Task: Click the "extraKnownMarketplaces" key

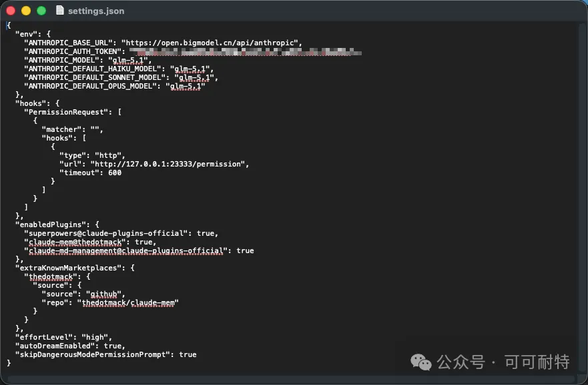Action: pyautogui.click(x=68, y=268)
